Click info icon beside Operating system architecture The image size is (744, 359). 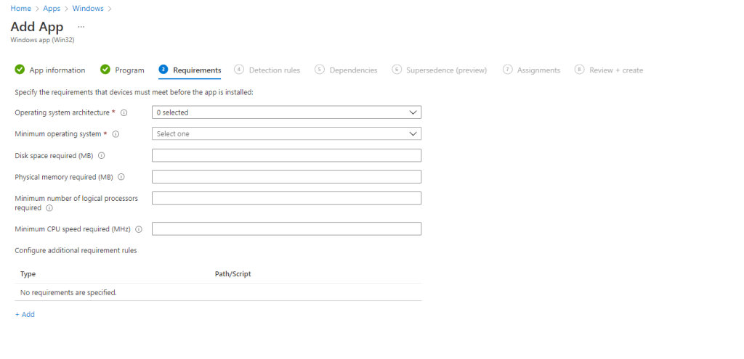coord(124,113)
